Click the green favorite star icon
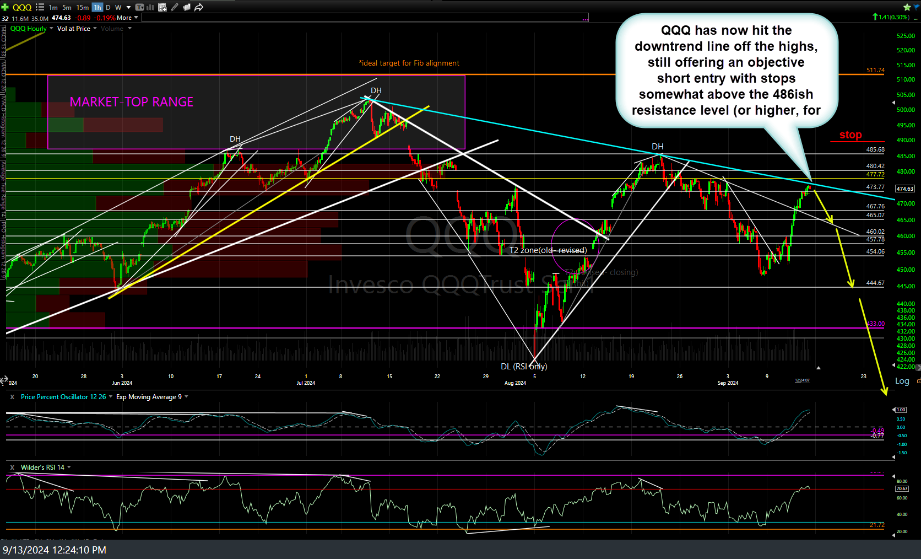This screenshot has width=921, height=559. [x=907, y=7]
